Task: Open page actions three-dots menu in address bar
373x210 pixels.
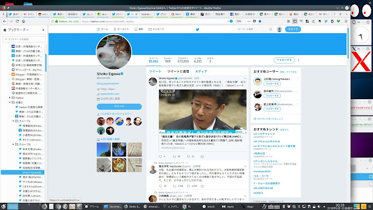Action: 249,21
